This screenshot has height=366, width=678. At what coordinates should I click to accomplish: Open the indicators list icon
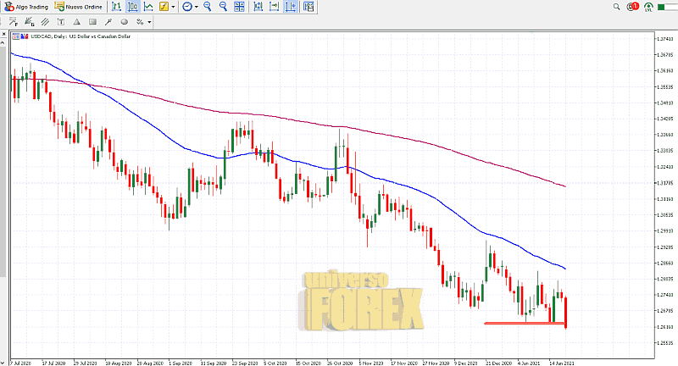point(164,6)
